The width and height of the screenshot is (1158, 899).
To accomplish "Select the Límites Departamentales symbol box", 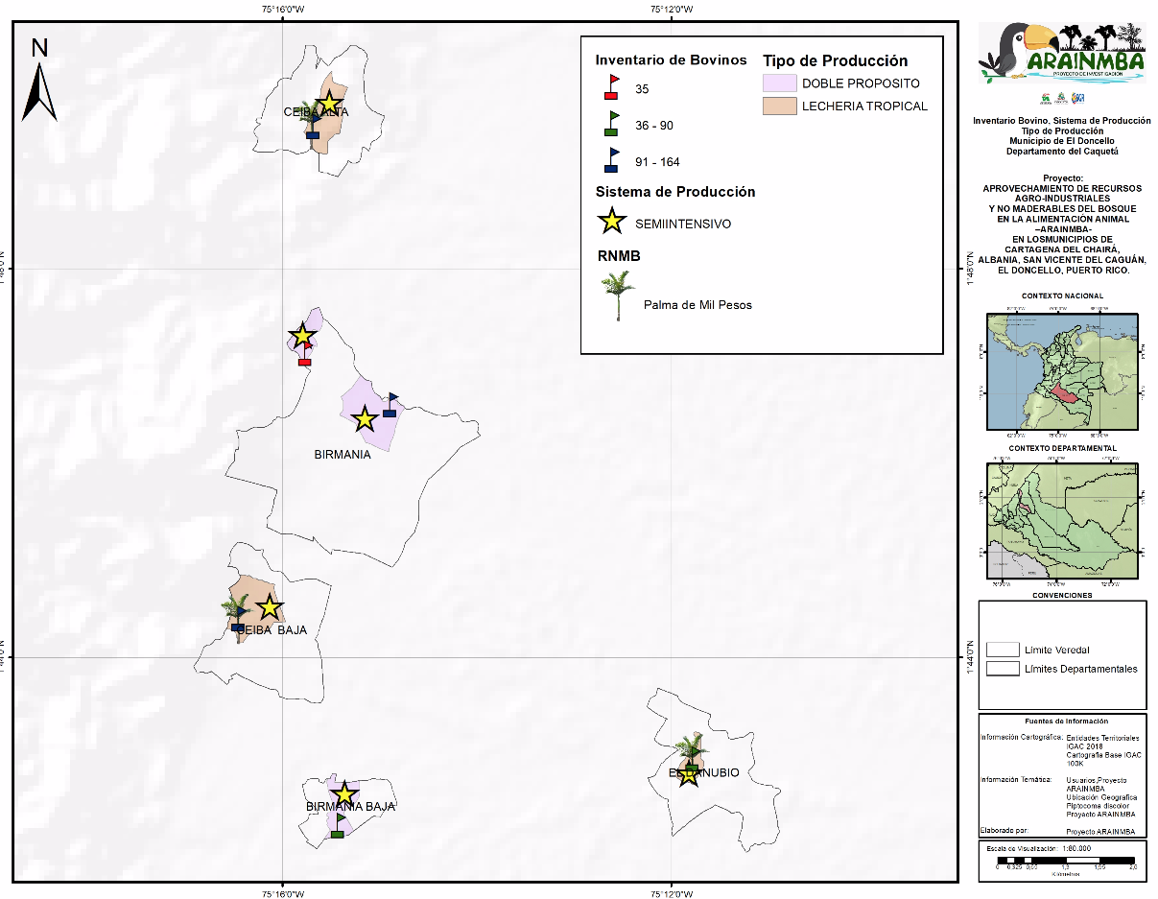I will click(x=1003, y=668).
